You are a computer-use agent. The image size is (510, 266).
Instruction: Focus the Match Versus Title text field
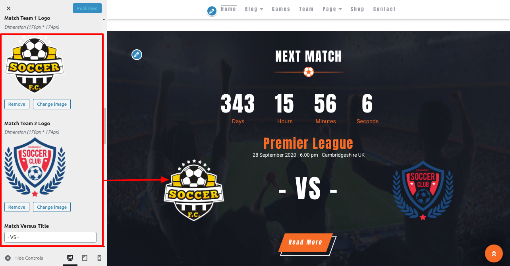click(50, 237)
